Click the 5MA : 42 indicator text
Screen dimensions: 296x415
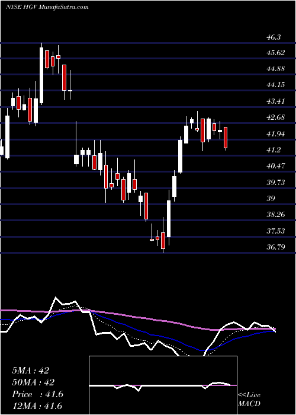pyautogui.click(x=30, y=371)
